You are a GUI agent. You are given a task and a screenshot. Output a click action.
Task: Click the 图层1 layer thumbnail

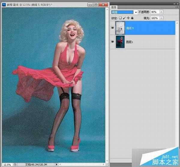120,42
